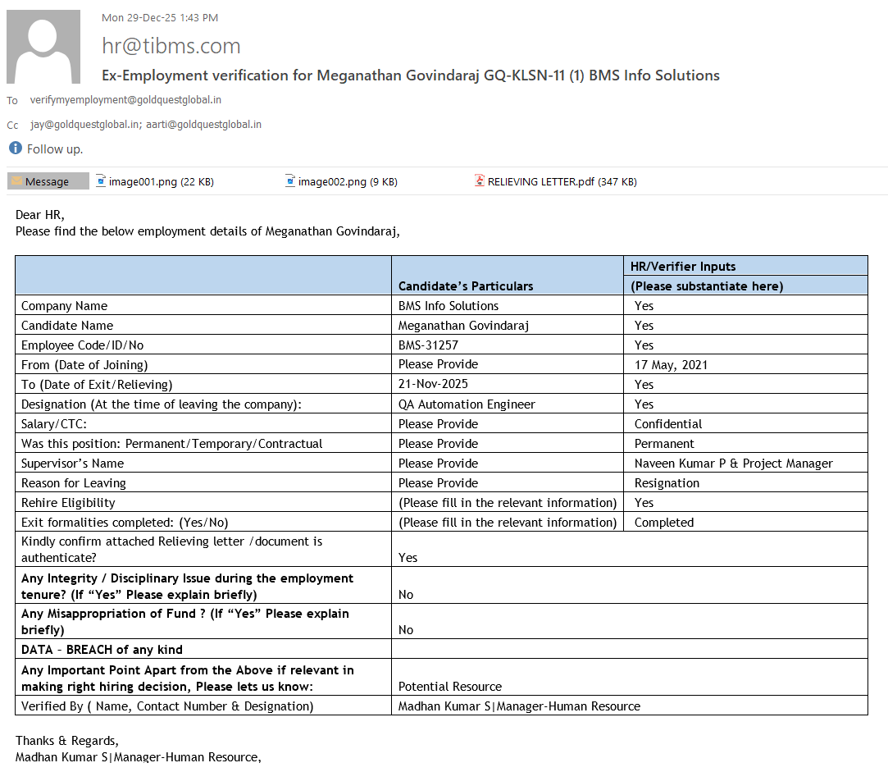Viewport: 888px width, 772px height.
Task: Click the sender avatar picture
Action: 43,47
